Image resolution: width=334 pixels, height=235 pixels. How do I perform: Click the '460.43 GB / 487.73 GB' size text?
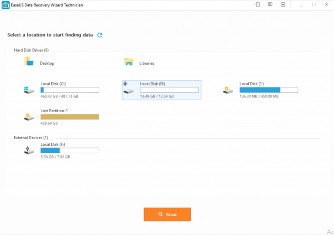(60, 96)
